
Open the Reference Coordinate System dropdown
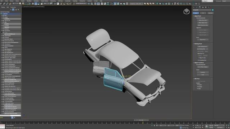coord(47,4)
